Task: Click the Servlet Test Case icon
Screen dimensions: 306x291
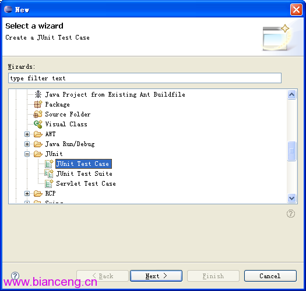Action: (x=49, y=183)
